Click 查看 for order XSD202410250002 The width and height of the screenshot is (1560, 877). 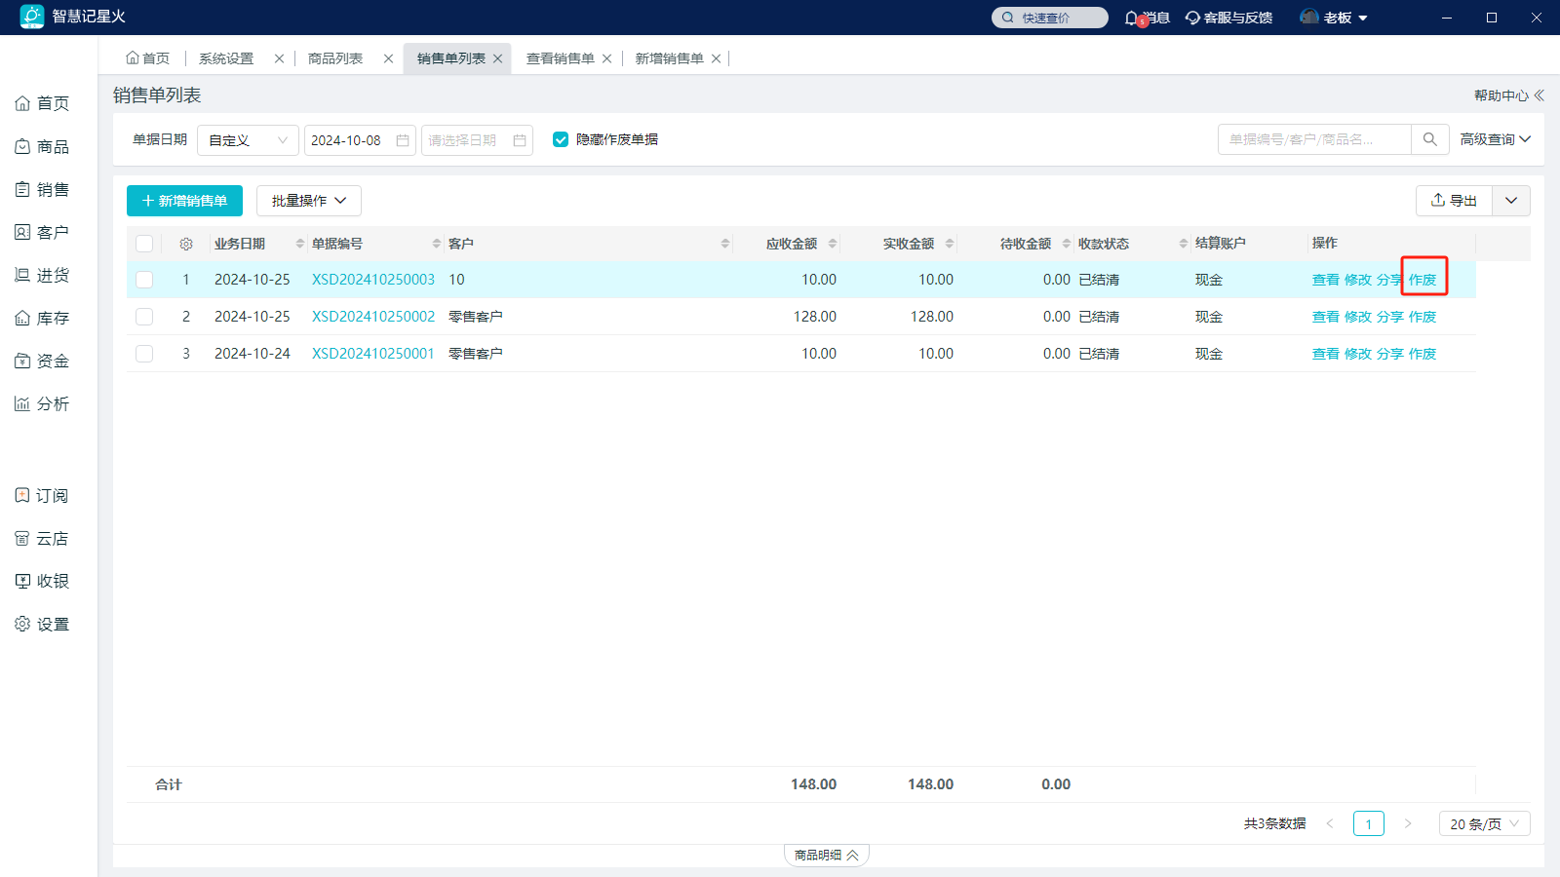coord(1326,317)
